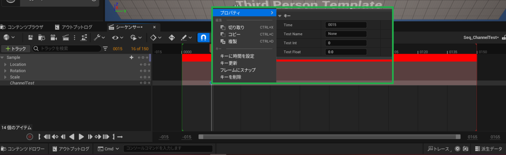Click the orange current frame 0015 value
This screenshot has width=506, height=155.
(118, 49)
